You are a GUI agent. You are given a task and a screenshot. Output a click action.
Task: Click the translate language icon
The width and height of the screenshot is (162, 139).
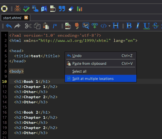[x=44, y=9]
